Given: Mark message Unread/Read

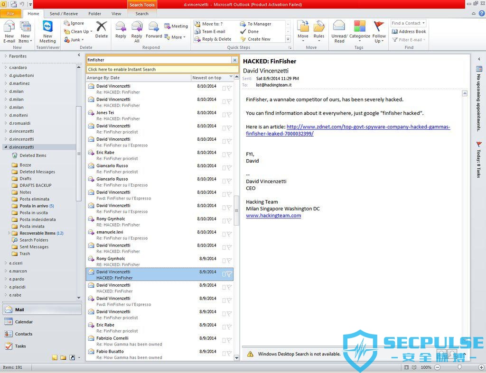Looking at the screenshot, I should 339,32.
